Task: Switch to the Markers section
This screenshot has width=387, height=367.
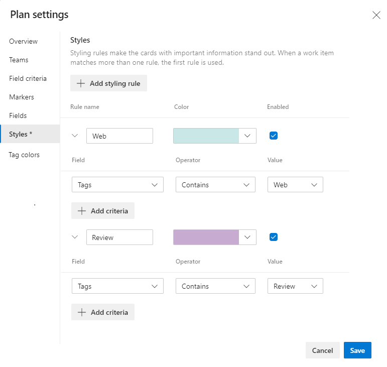Action: [22, 97]
